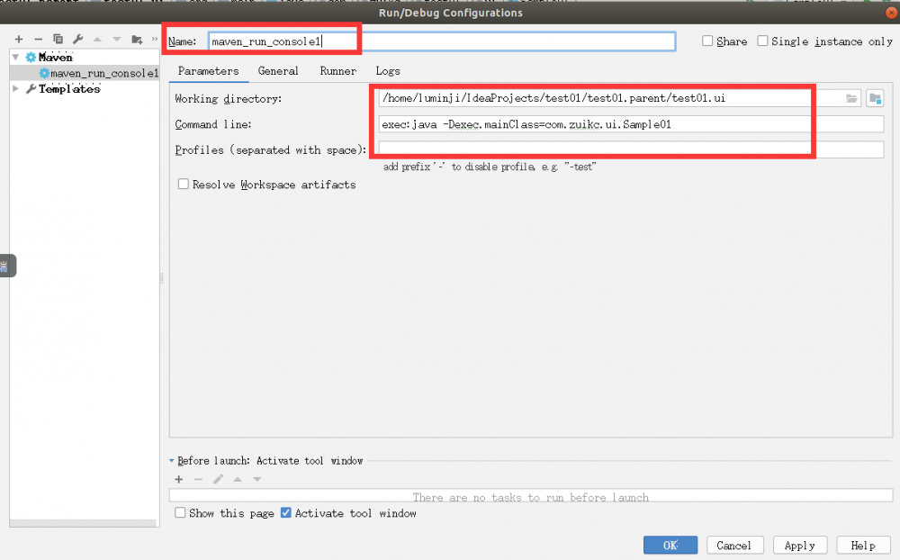The height and width of the screenshot is (560, 900).
Task: Expand the Templates tree node
Action: (x=16, y=88)
